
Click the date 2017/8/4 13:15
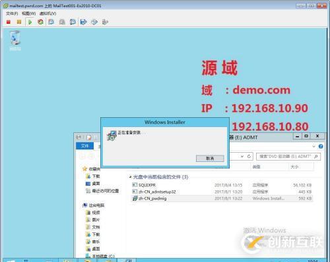228,185
